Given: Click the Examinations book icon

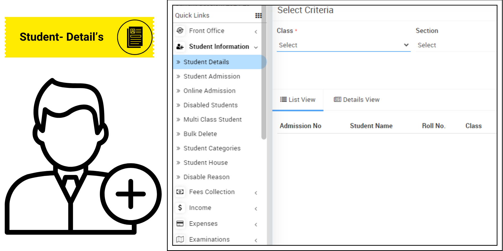Looking at the screenshot, I should click(x=180, y=239).
